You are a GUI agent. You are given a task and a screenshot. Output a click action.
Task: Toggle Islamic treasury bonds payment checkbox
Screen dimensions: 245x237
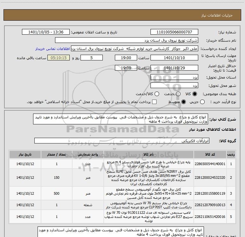[x=154, y=102]
